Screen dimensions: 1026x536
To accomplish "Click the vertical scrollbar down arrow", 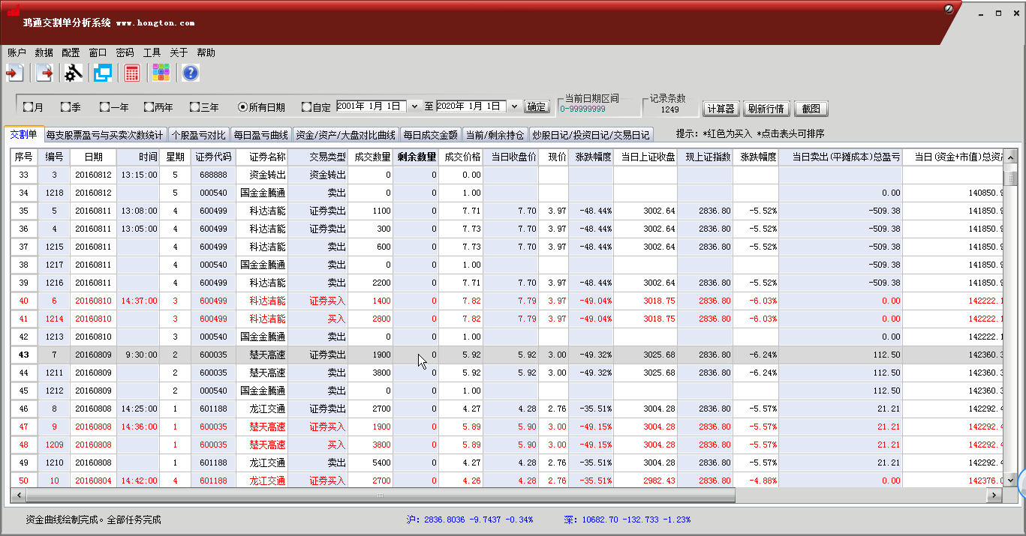I will [x=1010, y=480].
